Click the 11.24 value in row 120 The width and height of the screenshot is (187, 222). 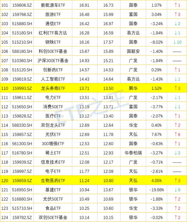pyautogui.click(x=84, y=181)
